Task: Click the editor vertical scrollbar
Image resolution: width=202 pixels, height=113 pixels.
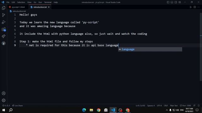Action: click(x=201, y=47)
